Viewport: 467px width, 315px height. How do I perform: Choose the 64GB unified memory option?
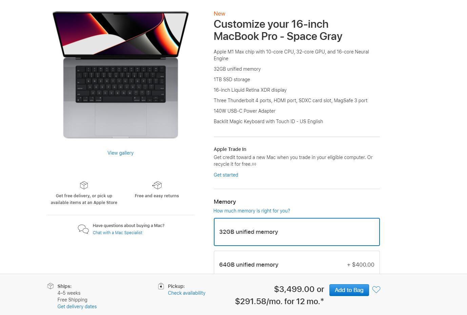coord(297,264)
